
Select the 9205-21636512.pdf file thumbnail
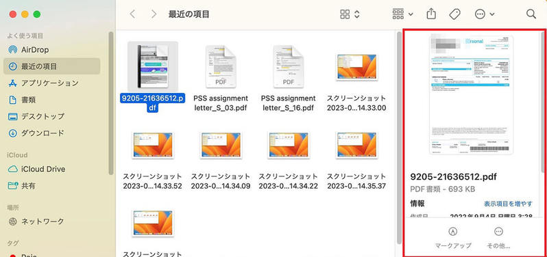[x=153, y=66]
